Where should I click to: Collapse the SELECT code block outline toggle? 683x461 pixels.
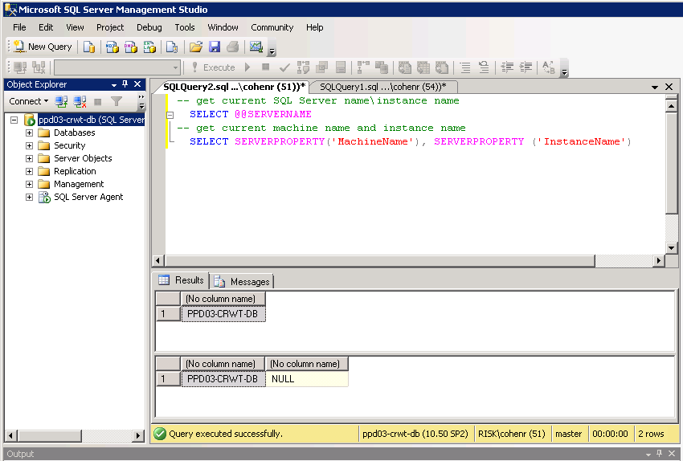pos(170,115)
